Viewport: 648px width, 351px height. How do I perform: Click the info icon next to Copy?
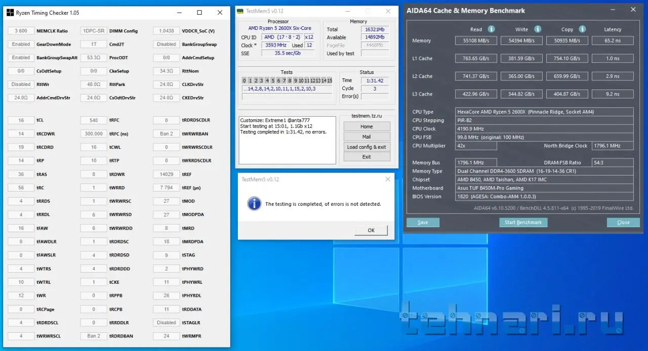[582, 29]
